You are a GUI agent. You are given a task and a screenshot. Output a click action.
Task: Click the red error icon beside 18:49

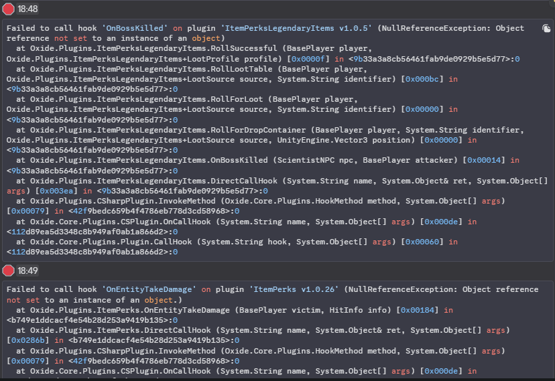(8, 271)
